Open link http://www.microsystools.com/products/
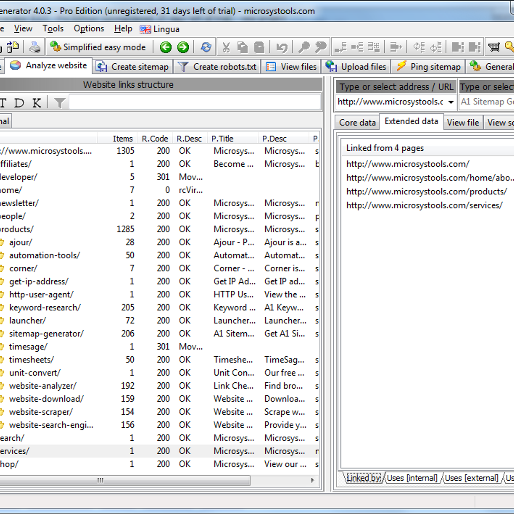514x514 pixels. click(x=427, y=192)
